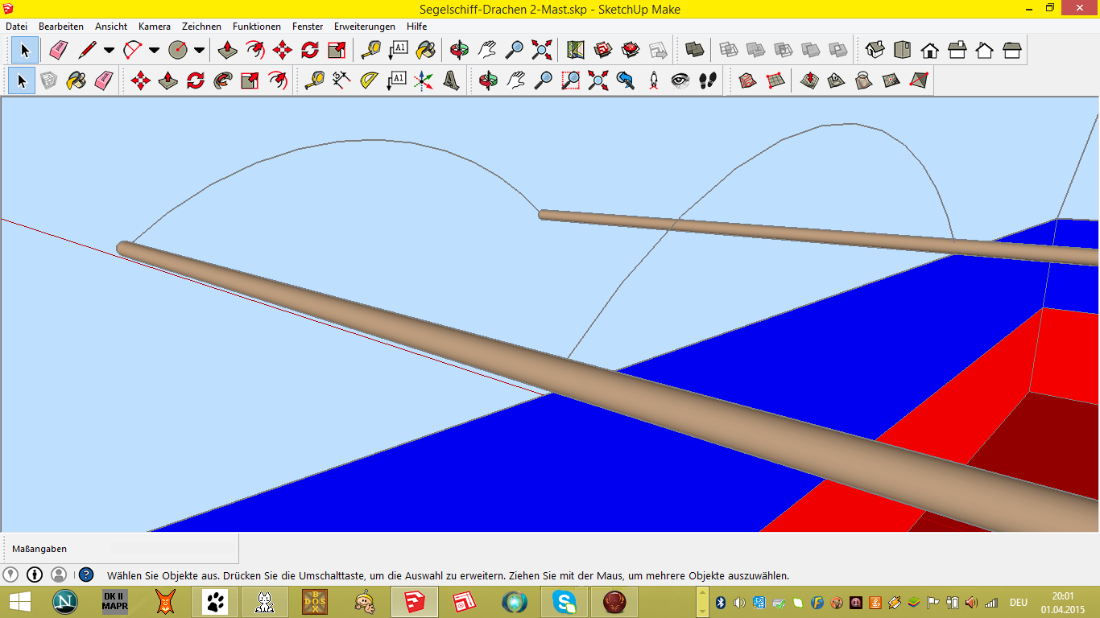1100x618 pixels.
Task: Click the Follow Me tool
Action: click(223, 80)
